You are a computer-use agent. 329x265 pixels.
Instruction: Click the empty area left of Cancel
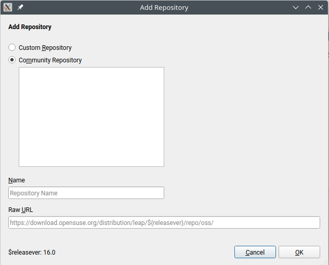tap(146, 253)
